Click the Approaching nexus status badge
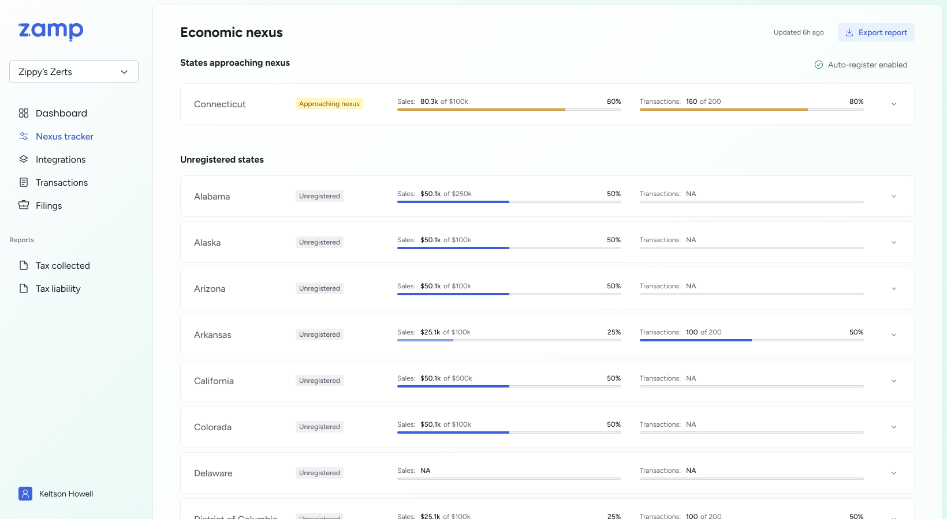The height and width of the screenshot is (519, 947). click(x=329, y=104)
